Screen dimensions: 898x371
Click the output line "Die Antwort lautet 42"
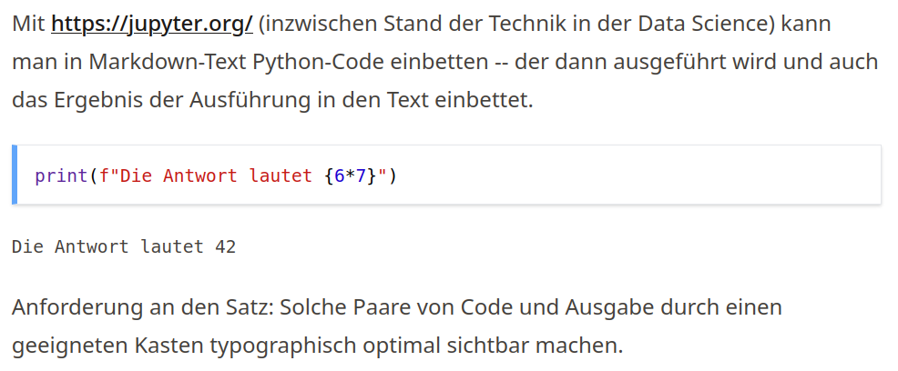tap(124, 246)
